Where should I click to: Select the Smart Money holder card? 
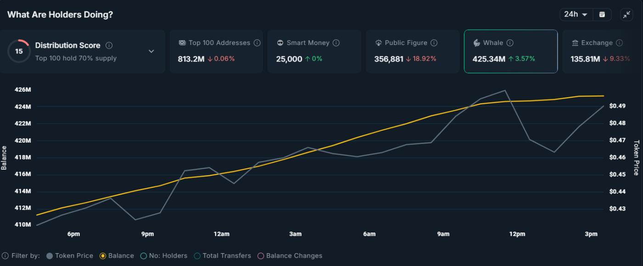pos(314,51)
